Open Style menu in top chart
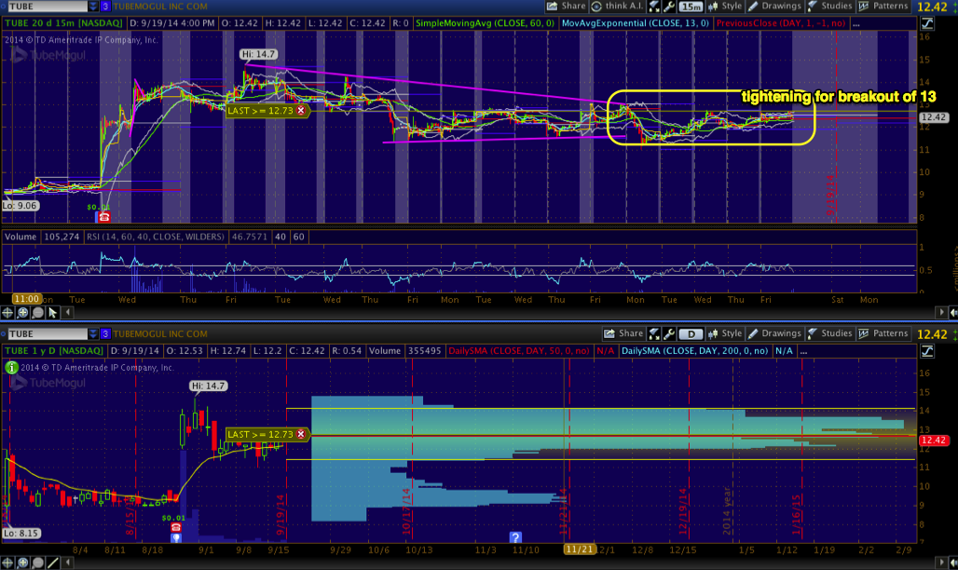Viewport: 958px width, 570px height. [x=725, y=6]
